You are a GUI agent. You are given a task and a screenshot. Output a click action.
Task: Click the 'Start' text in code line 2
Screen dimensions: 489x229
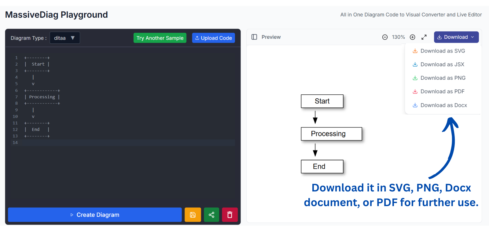point(38,64)
